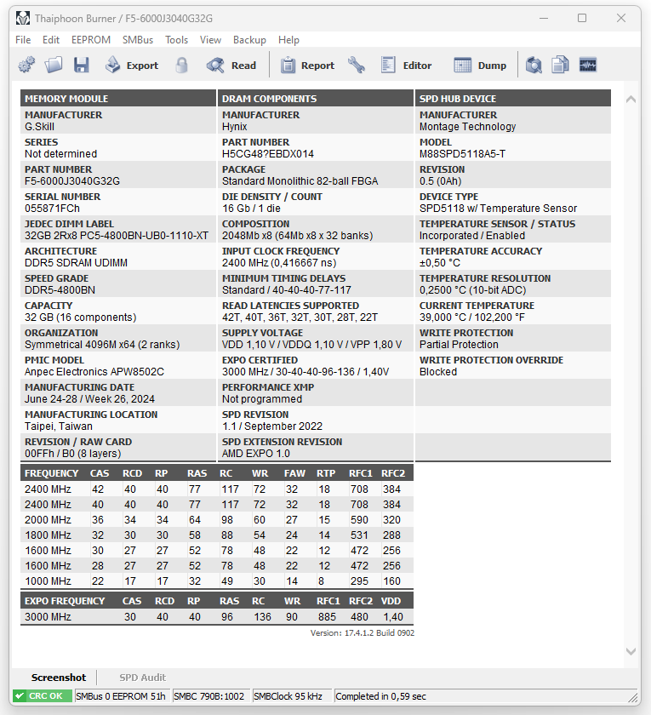Switch to the SPD Audit tab

(142, 678)
